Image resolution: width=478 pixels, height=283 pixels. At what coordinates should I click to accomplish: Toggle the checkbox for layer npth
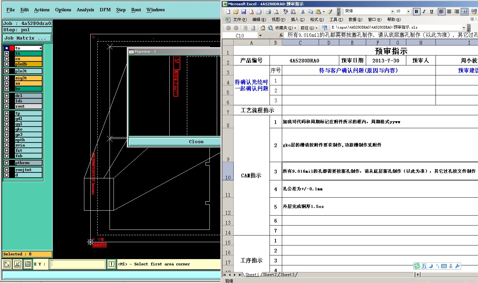pos(6,140)
